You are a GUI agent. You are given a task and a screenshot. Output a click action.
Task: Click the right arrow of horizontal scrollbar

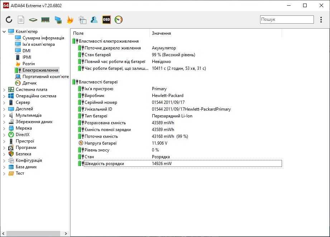coord(66,233)
